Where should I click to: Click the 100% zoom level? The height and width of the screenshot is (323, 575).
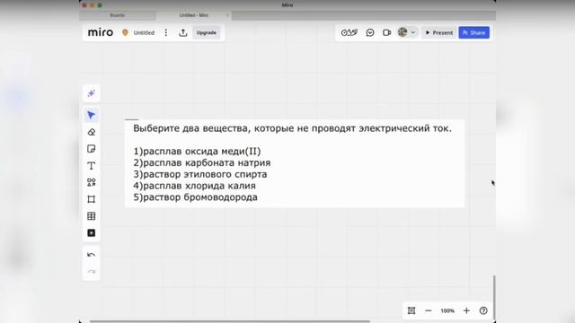447,310
